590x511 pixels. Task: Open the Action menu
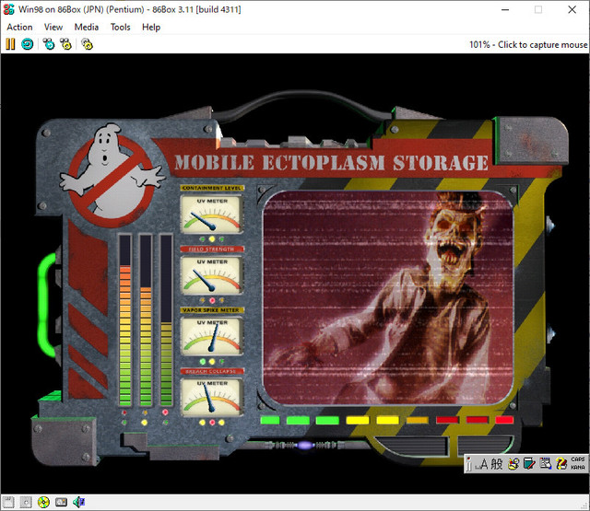[19, 27]
